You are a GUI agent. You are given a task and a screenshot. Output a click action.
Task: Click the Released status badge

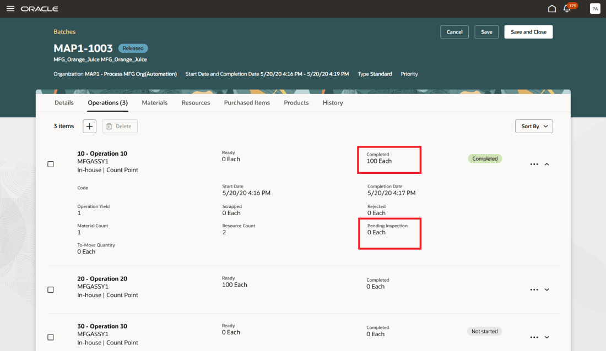tap(133, 48)
